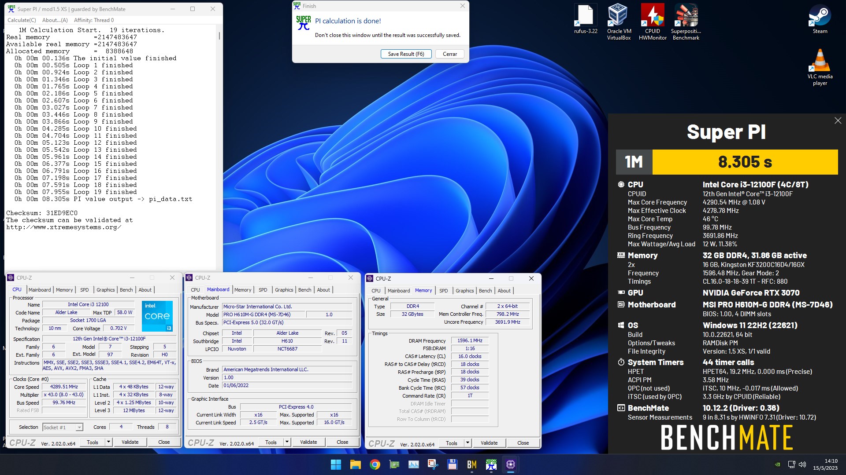The height and width of the screenshot is (475, 846).
Task: Click Tools button in CPU-Z Memory window
Action: pos(452,443)
